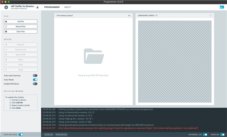Toggle SHOW SIDE PANEL switch
The height and width of the screenshot is (137, 227).
(x=21, y=135)
